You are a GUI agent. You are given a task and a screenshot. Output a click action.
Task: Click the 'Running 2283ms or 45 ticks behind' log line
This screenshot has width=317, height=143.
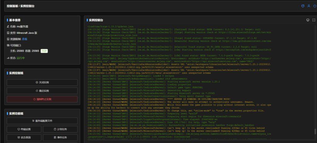click(176, 128)
